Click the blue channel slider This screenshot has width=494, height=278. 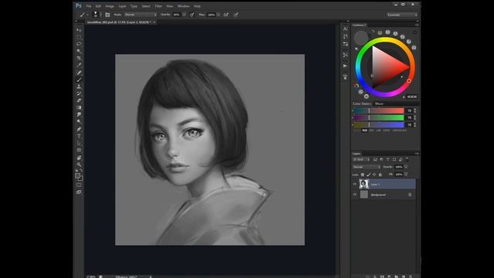(378, 125)
